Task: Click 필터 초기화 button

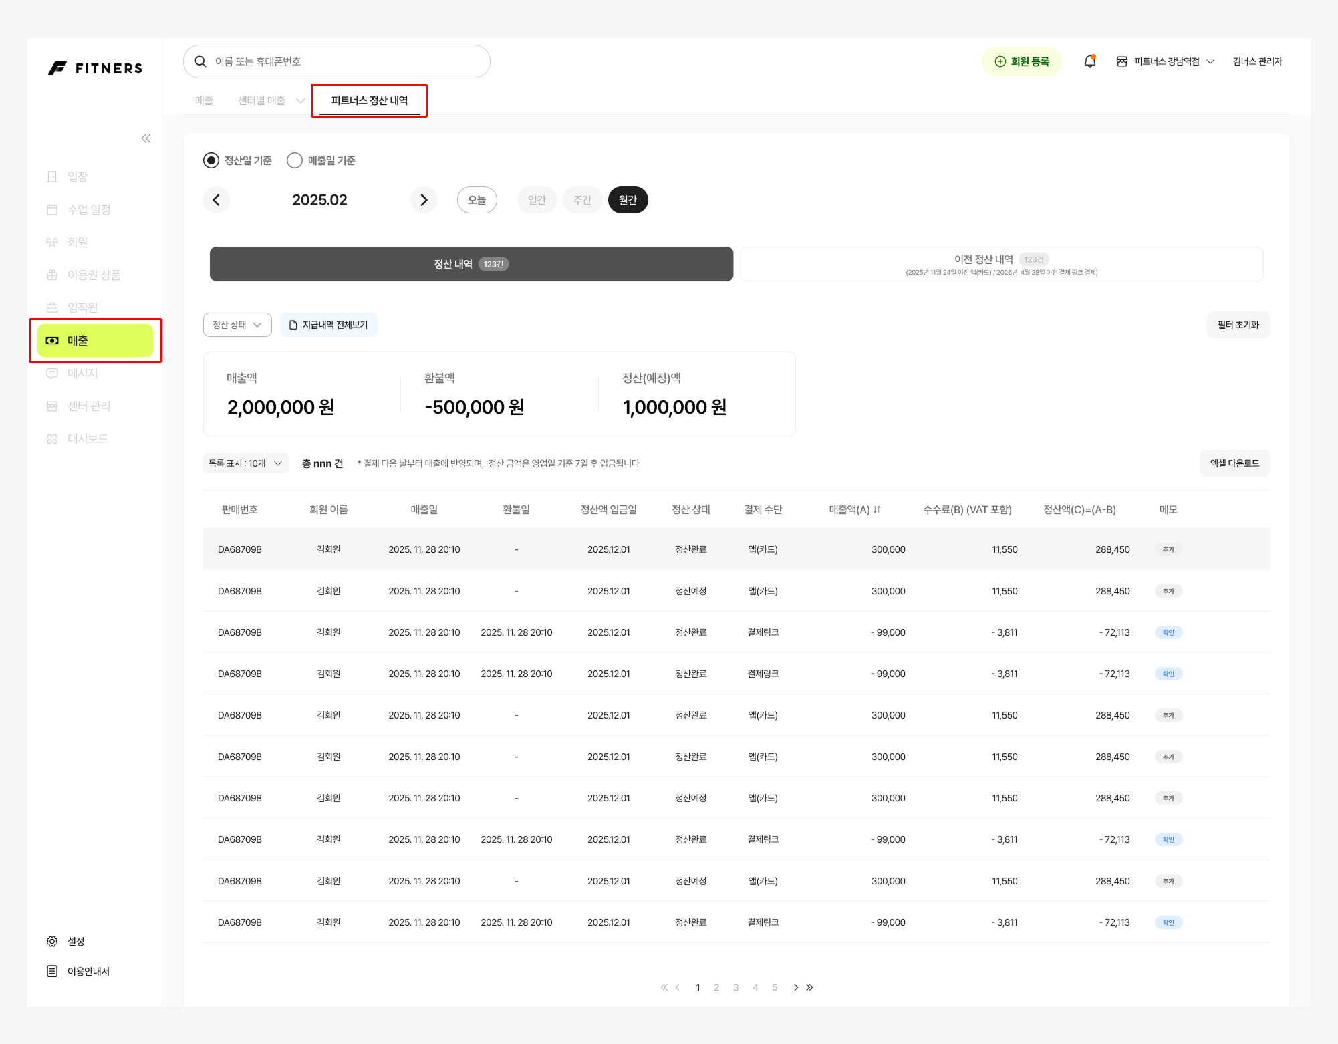Action: pyautogui.click(x=1238, y=325)
